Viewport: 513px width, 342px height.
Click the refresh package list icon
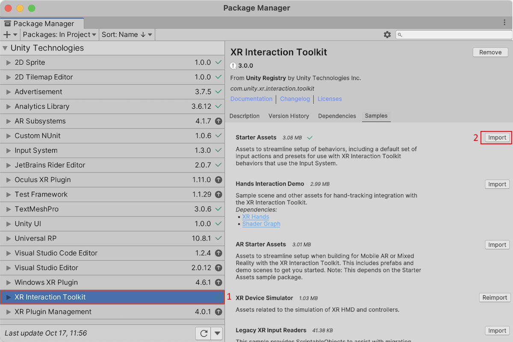point(203,333)
